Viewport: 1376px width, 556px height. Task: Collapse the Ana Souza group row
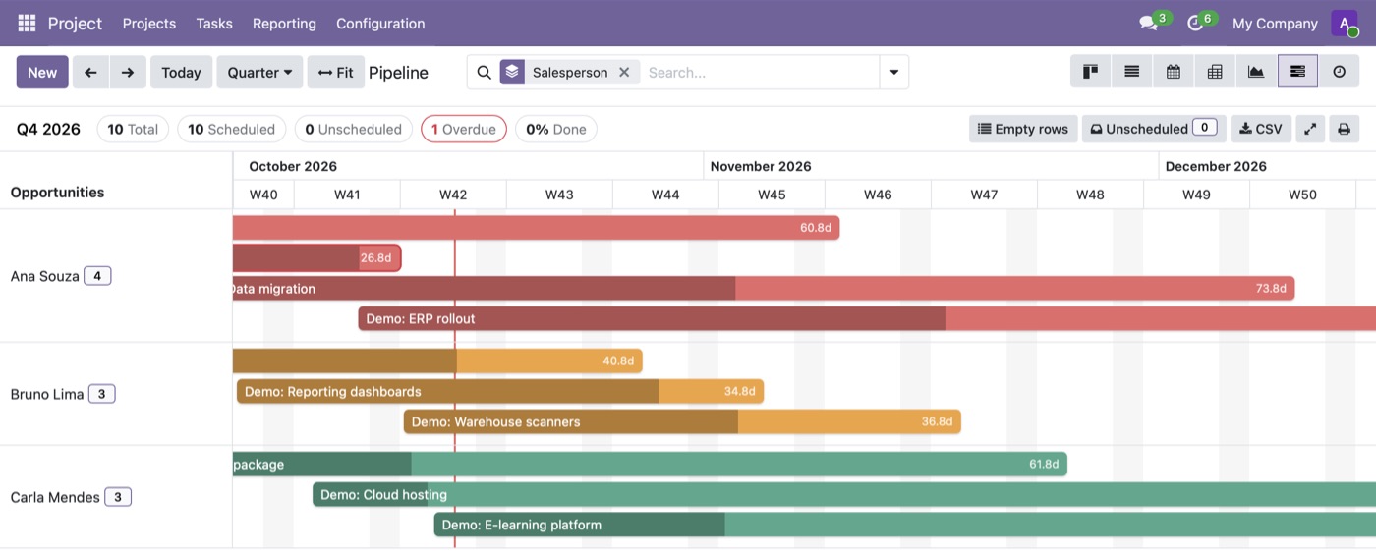click(116, 276)
